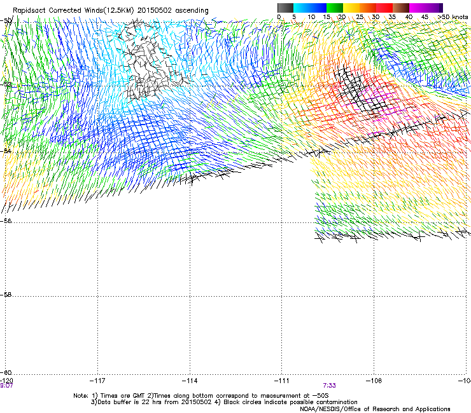471x413 pixels.
Task: Click the longitude label '-114'
Action: tap(190, 381)
